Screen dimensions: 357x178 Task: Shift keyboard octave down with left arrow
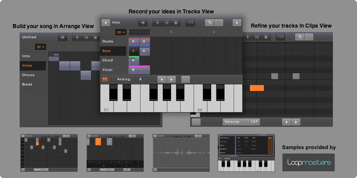162,80
